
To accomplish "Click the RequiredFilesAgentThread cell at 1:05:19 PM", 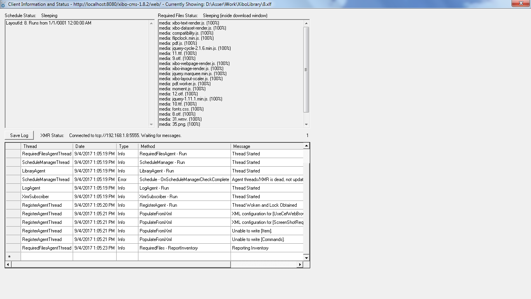I will tap(47, 154).
